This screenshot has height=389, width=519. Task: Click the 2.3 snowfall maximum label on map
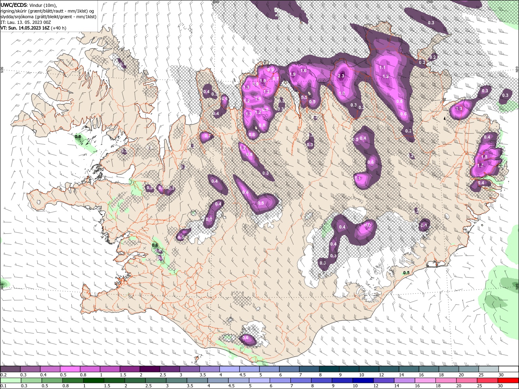pyautogui.click(x=341, y=75)
